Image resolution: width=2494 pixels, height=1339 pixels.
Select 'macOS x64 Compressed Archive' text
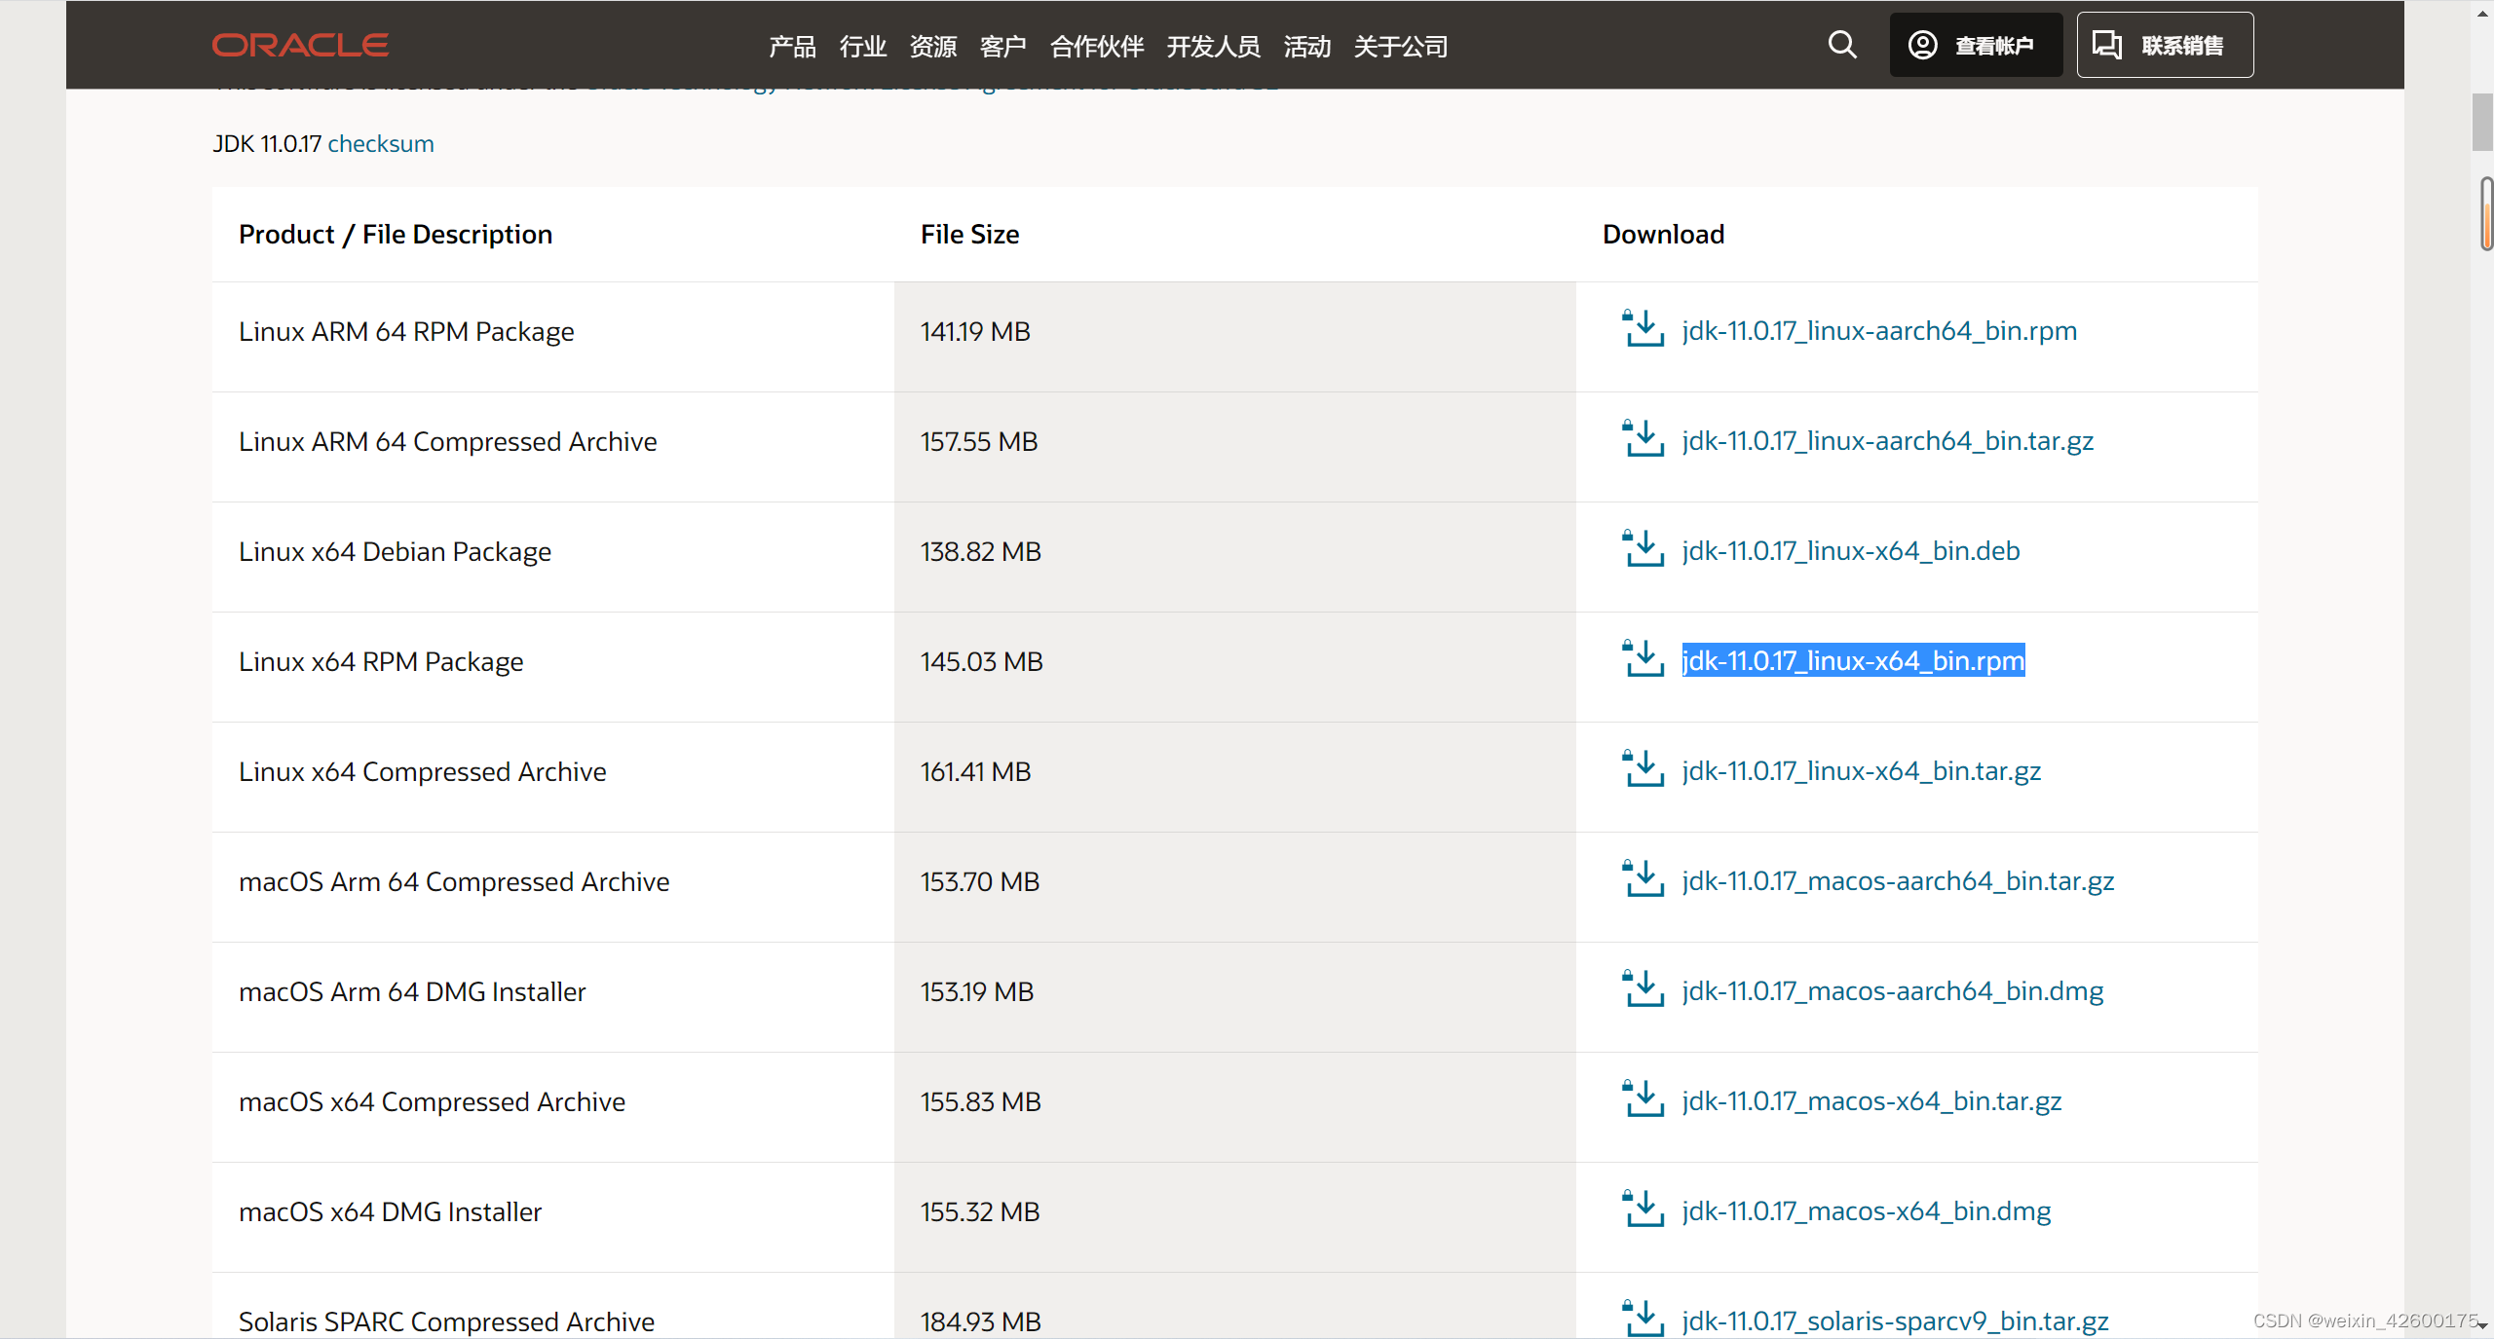432,1102
